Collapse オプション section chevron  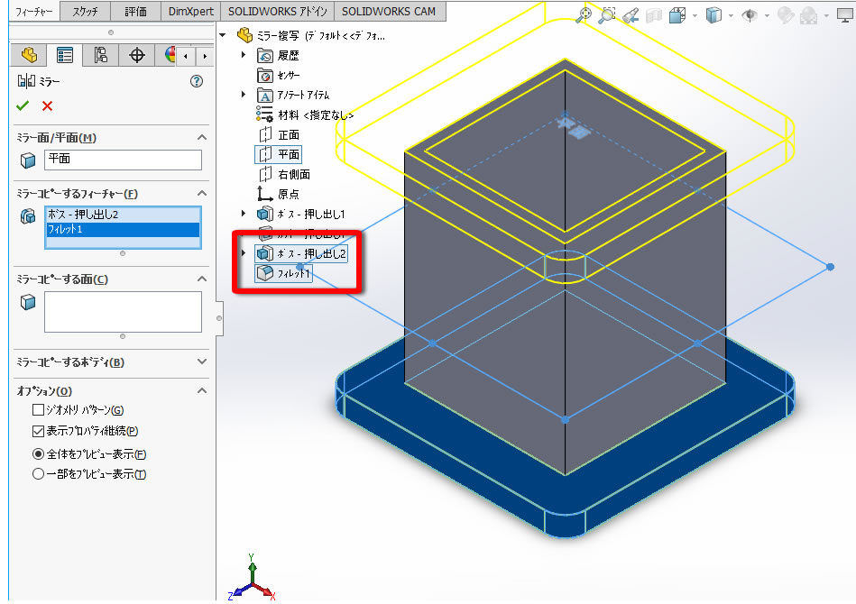202,390
